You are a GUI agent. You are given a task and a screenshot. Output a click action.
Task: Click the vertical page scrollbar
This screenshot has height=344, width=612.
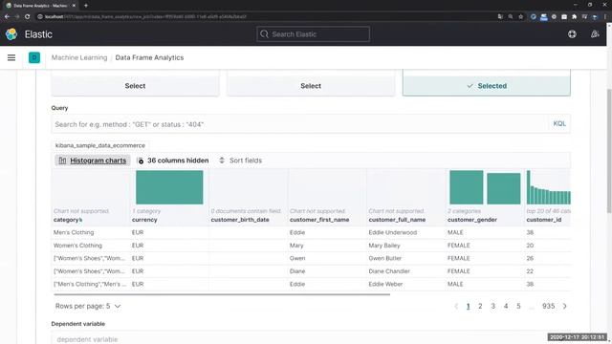609,151
